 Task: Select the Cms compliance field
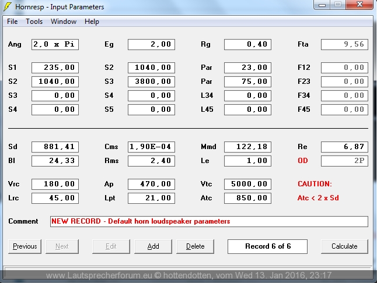151,147
